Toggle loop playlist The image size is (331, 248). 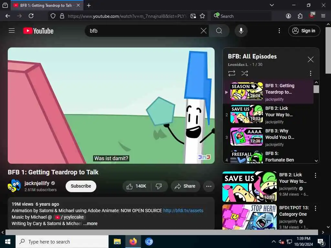coord(231,73)
